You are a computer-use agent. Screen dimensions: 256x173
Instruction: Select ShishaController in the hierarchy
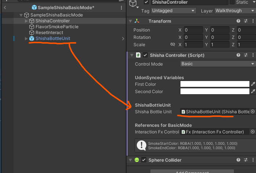[52, 21]
